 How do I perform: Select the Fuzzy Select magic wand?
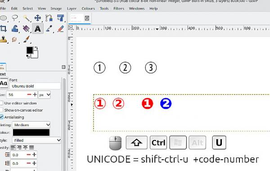click(27, 18)
